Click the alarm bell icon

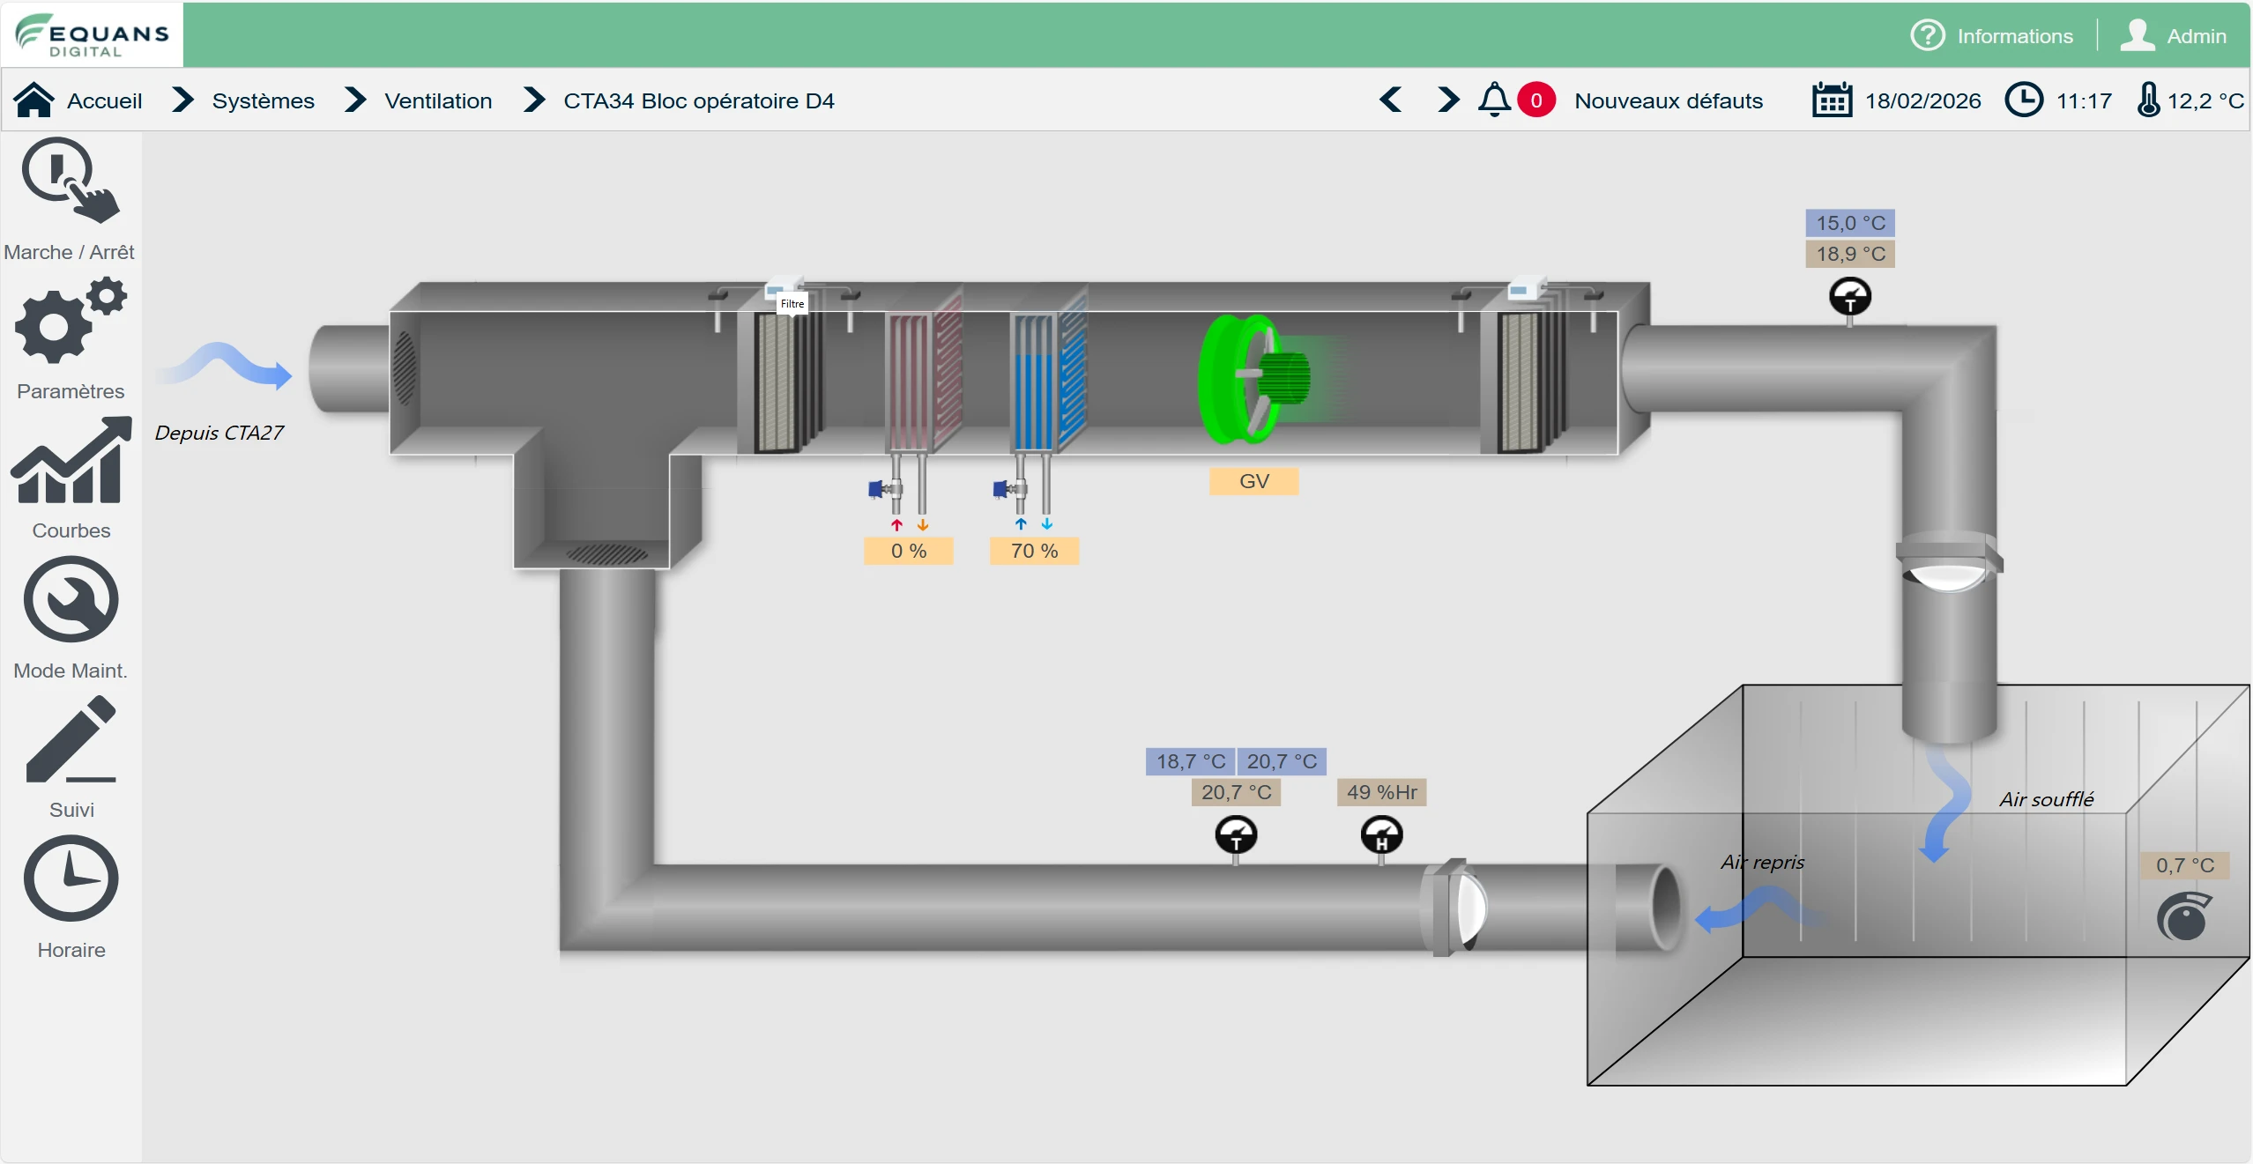point(1494,100)
